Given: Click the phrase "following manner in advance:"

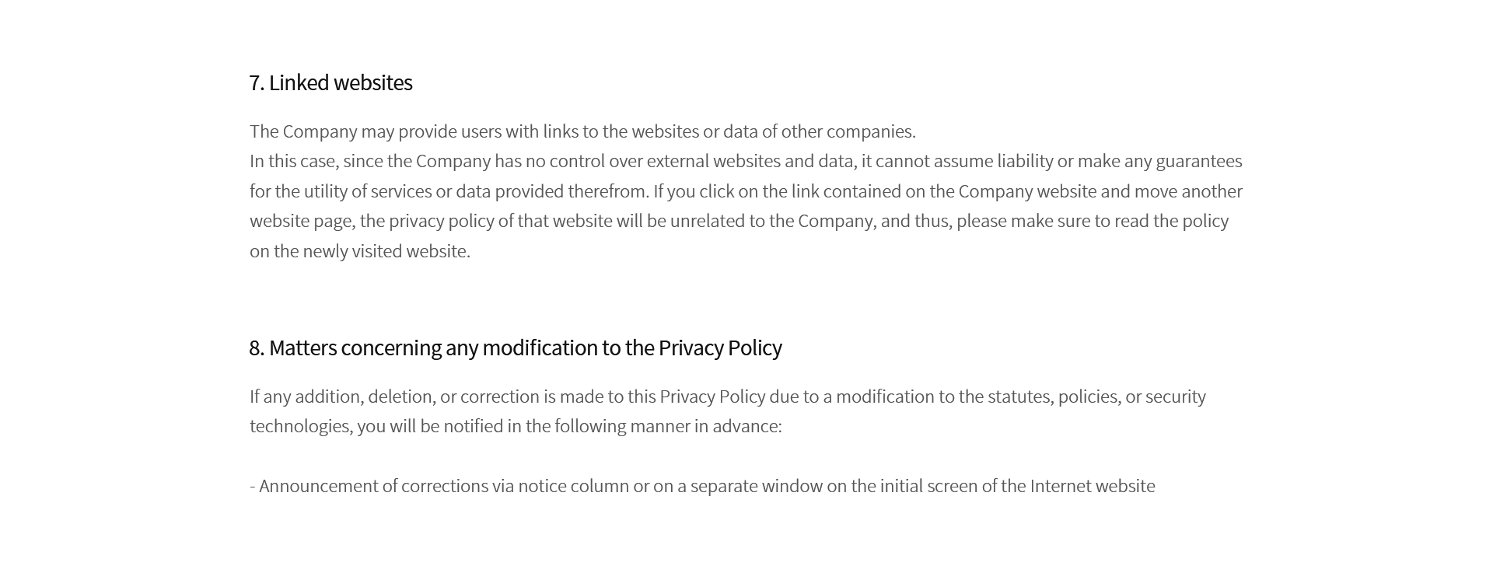Looking at the screenshot, I should pos(668,426).
